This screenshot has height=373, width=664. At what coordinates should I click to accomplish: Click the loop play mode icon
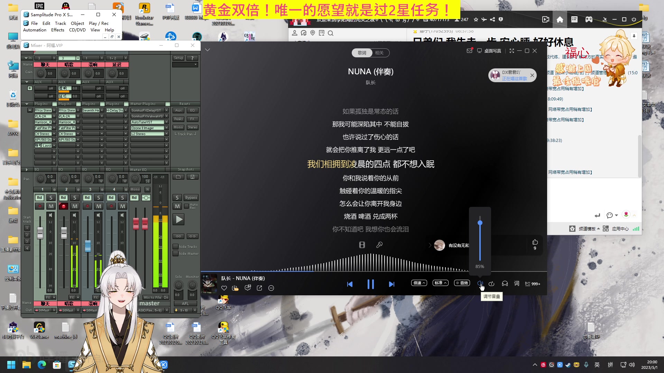491,284
